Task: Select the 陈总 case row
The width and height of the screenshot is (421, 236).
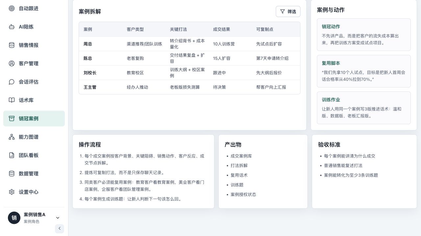Action: (189, 58)
